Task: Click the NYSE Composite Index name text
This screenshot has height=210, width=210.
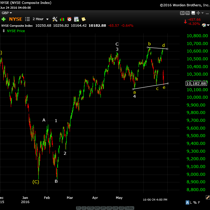Action: pos(17,25)
